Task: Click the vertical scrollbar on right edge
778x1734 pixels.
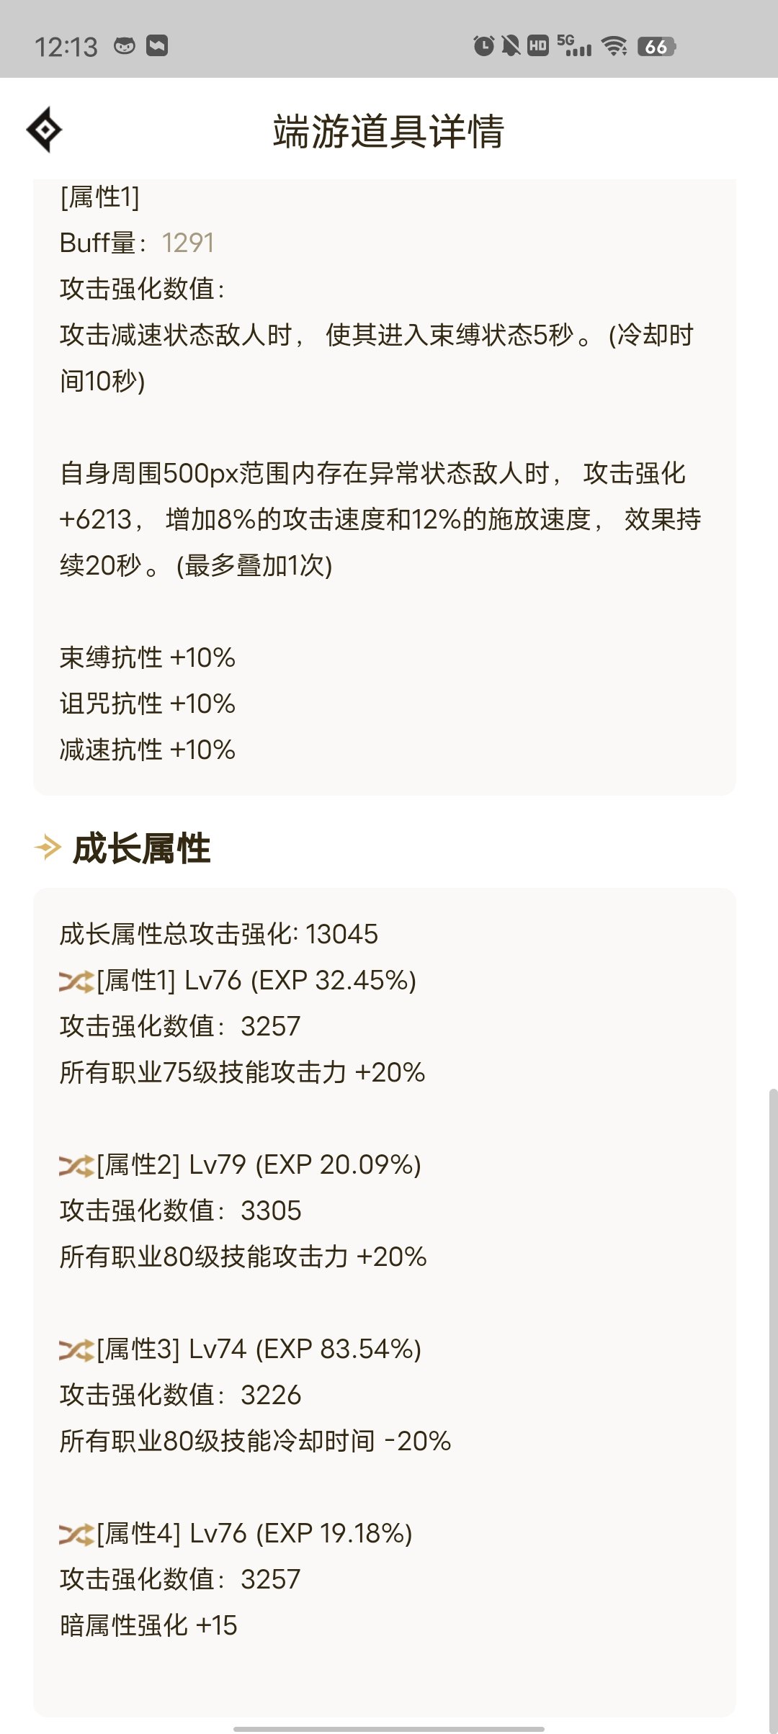Action: pyautogui.click(x=773, y=1411)
